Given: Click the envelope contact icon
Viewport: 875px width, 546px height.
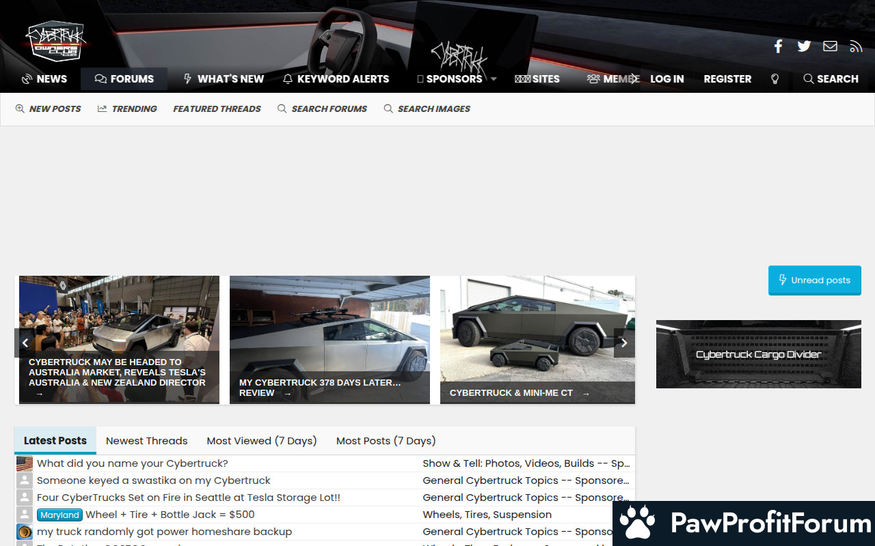Looking at the screenshot, I should pos(830,46).
